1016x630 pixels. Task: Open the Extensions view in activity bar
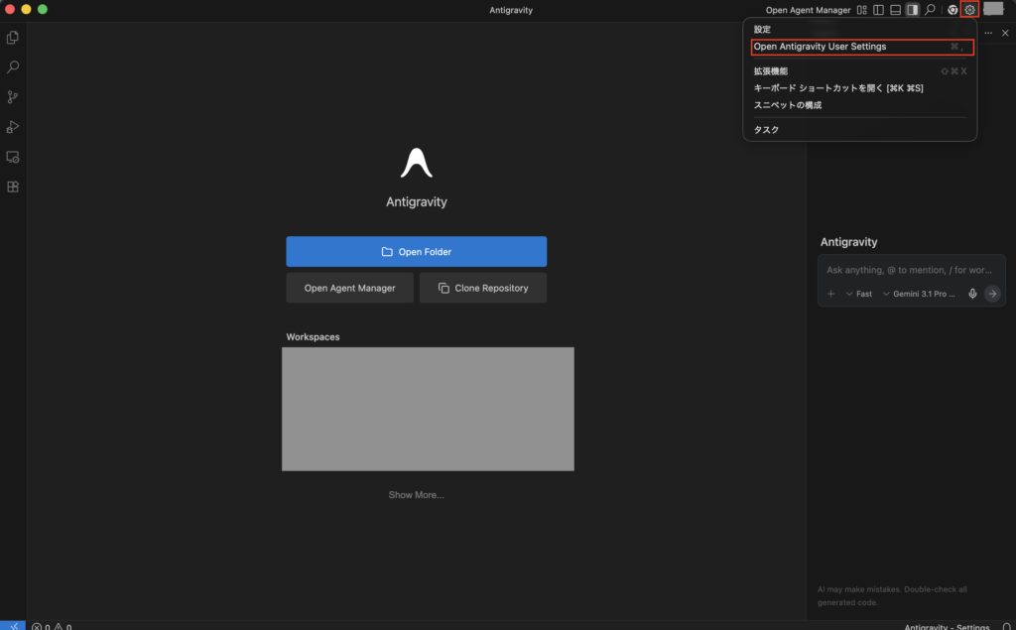pyautogui.click(x=13, y=187)
